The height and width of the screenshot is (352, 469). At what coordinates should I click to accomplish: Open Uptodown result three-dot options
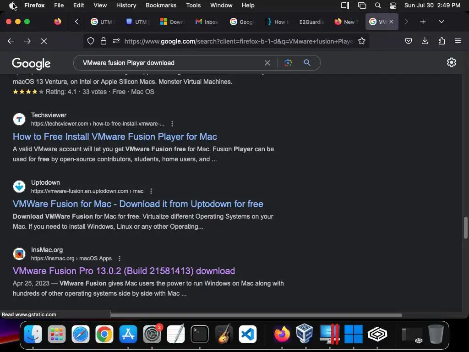tap(151, 191)
